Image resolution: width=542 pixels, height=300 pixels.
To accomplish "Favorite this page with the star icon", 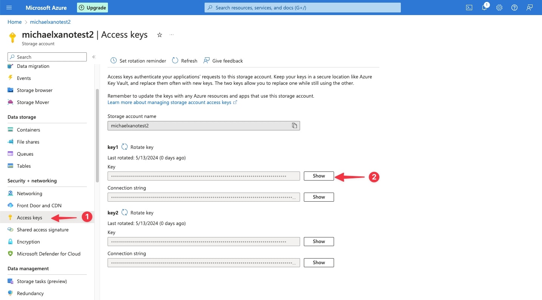I will pyautogui.click(x=160, y=35).
